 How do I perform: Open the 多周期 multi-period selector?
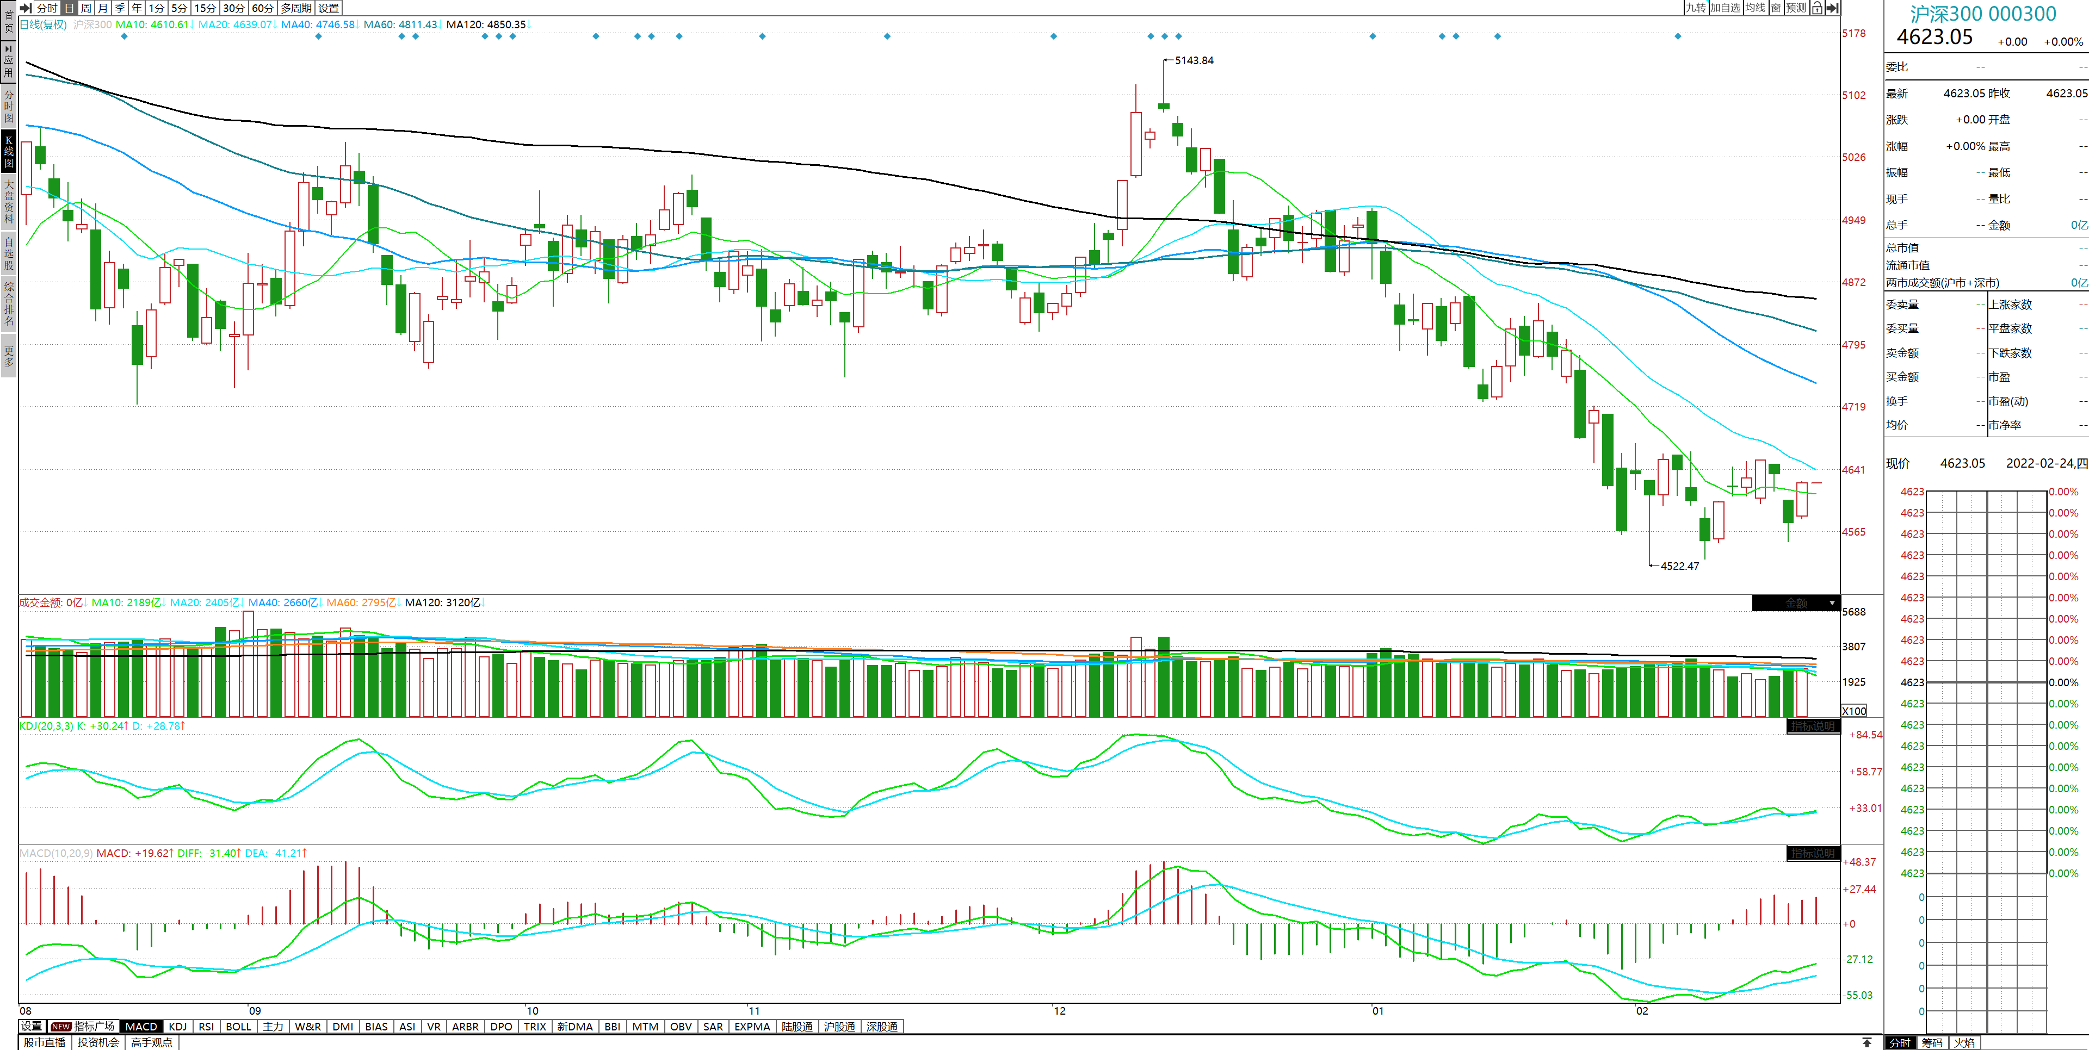coord(296,8)
